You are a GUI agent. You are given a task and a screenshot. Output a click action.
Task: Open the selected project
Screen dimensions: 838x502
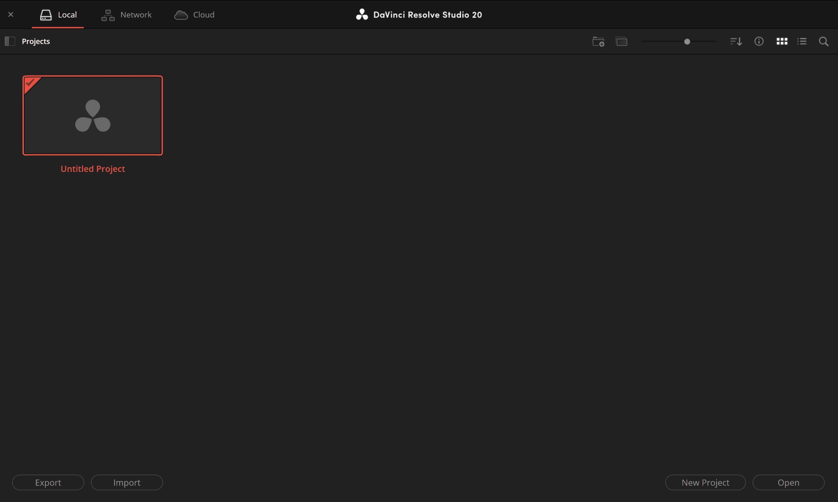pos(788,482)
